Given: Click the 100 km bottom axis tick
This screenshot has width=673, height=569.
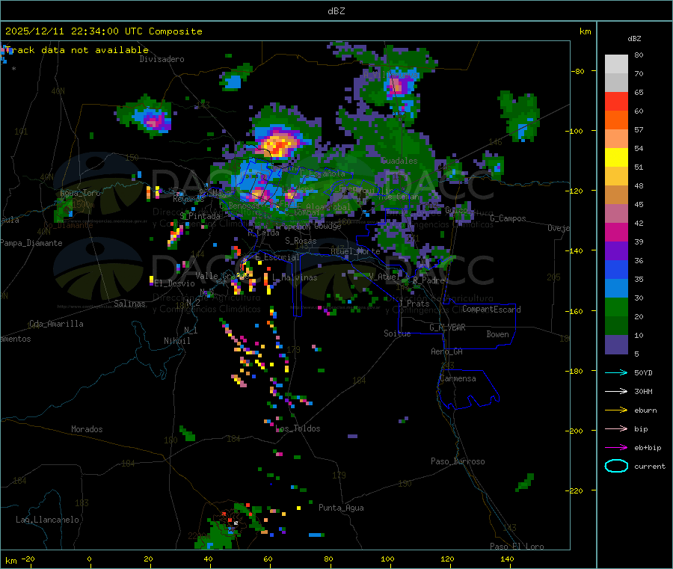Looking at the screenshot, I should pos(387,559).
